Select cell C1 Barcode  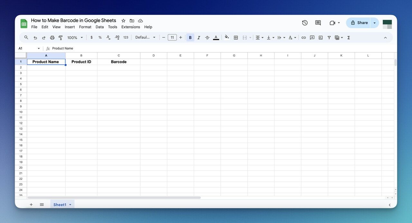pos(119,62)
